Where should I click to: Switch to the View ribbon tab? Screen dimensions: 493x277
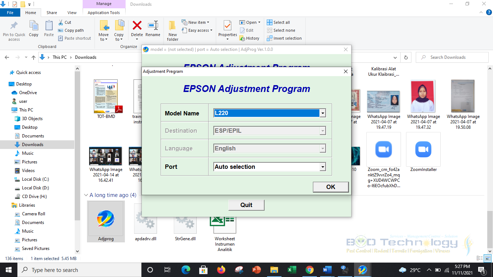coord(72,13)
